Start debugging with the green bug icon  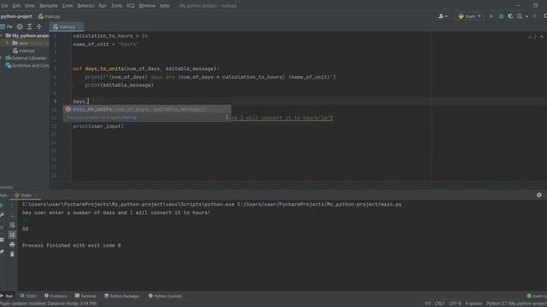click(x=502, y=16)
